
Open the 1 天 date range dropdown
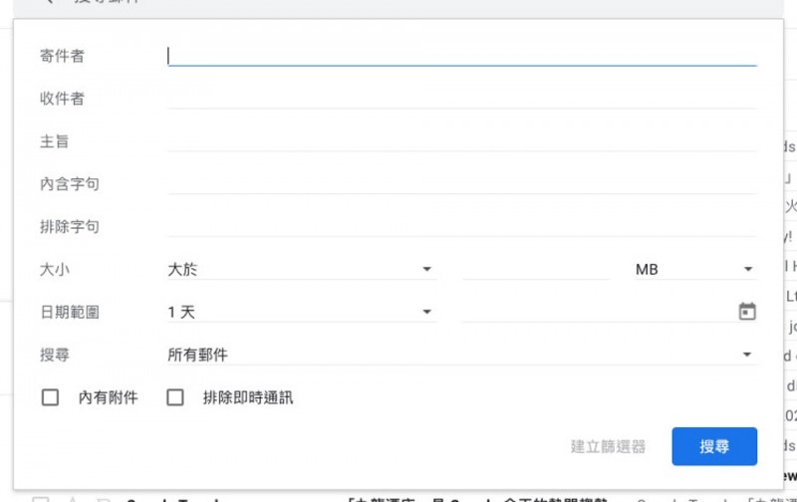302,312
